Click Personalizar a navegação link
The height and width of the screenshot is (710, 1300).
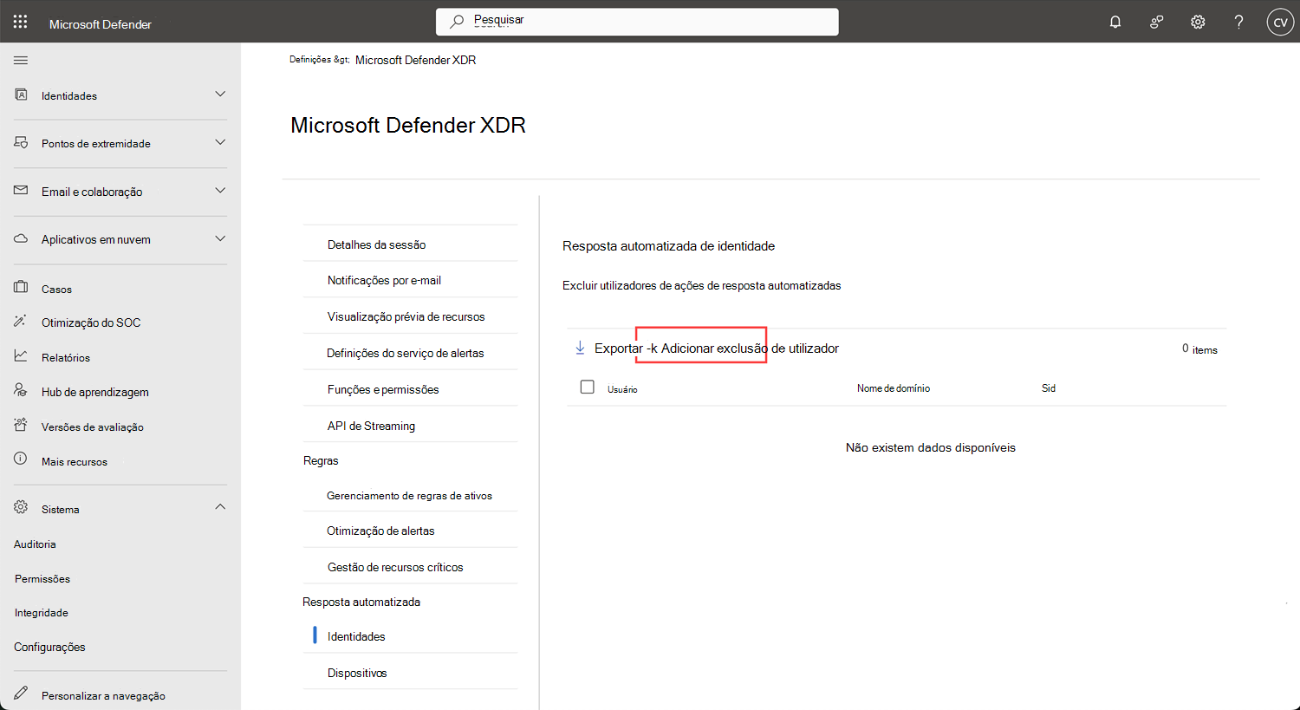103,696
